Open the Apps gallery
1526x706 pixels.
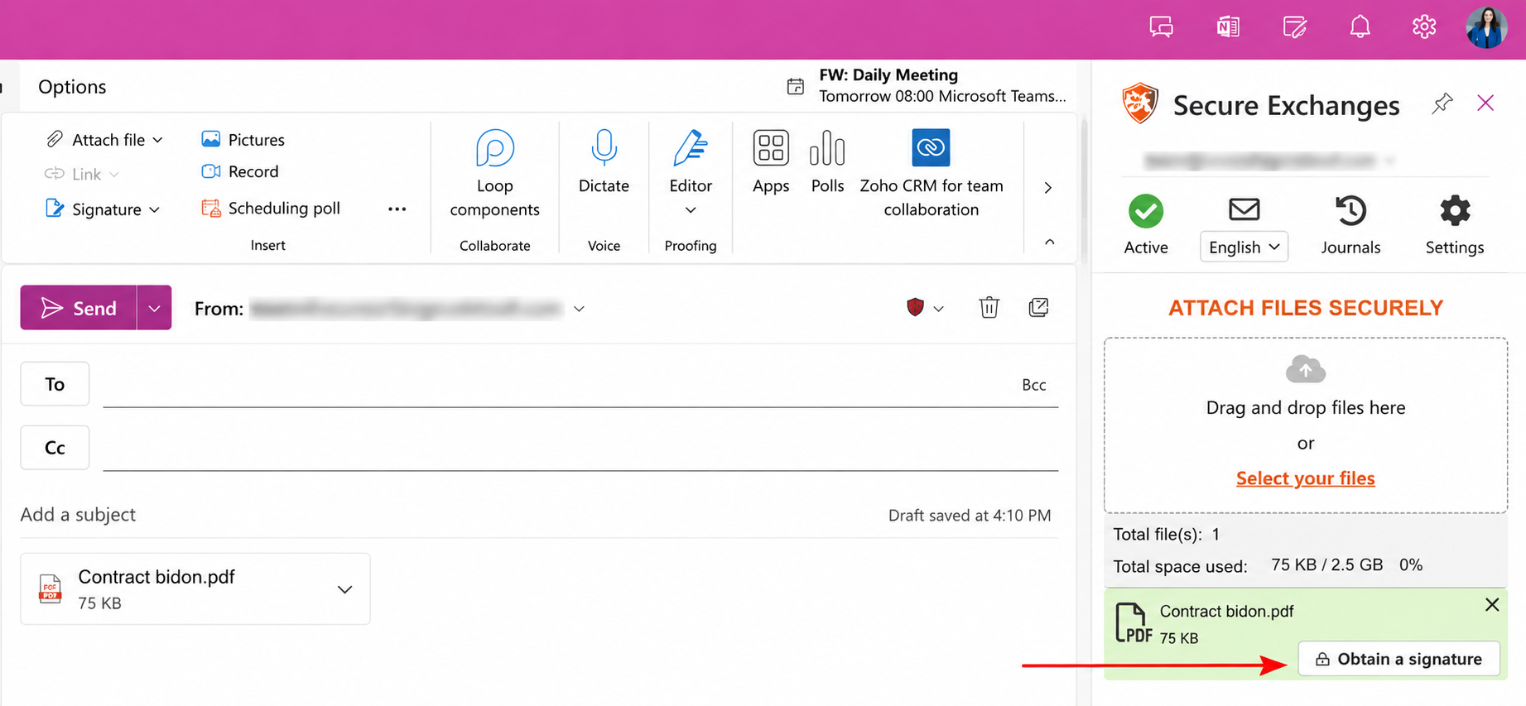(x=770, y=162)
